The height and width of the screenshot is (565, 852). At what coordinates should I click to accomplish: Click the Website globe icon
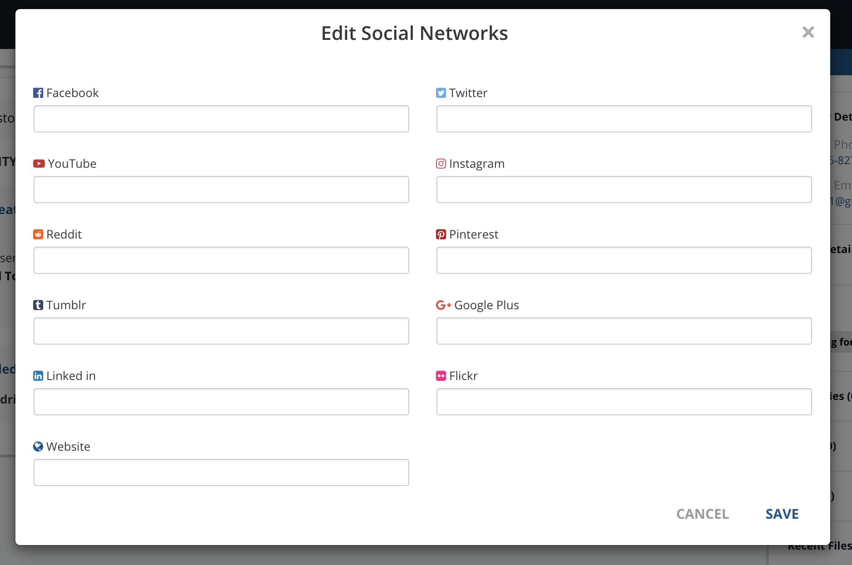(38, 447)
